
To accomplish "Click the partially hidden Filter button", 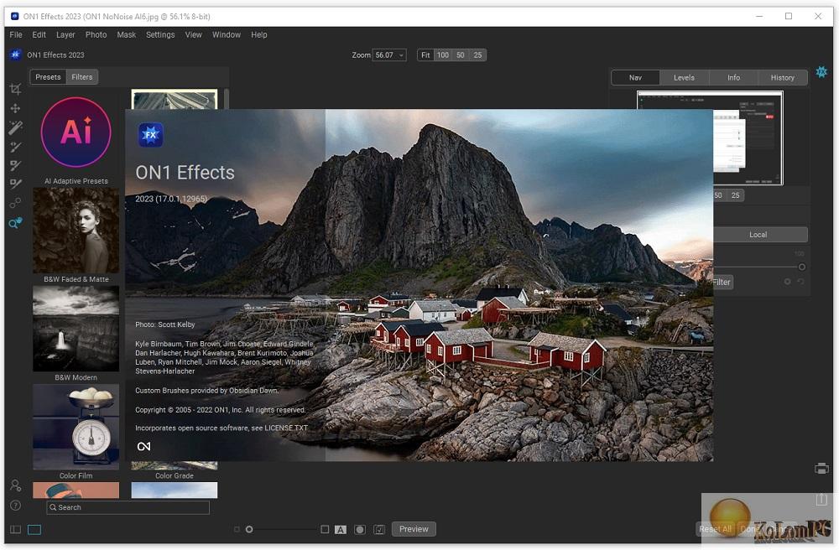I will [722, 282].
